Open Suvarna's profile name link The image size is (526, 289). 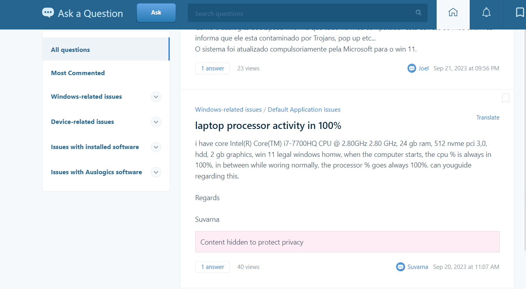tap(418, 267)
